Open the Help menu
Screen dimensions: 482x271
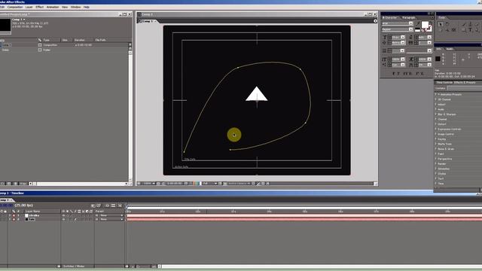87,7
